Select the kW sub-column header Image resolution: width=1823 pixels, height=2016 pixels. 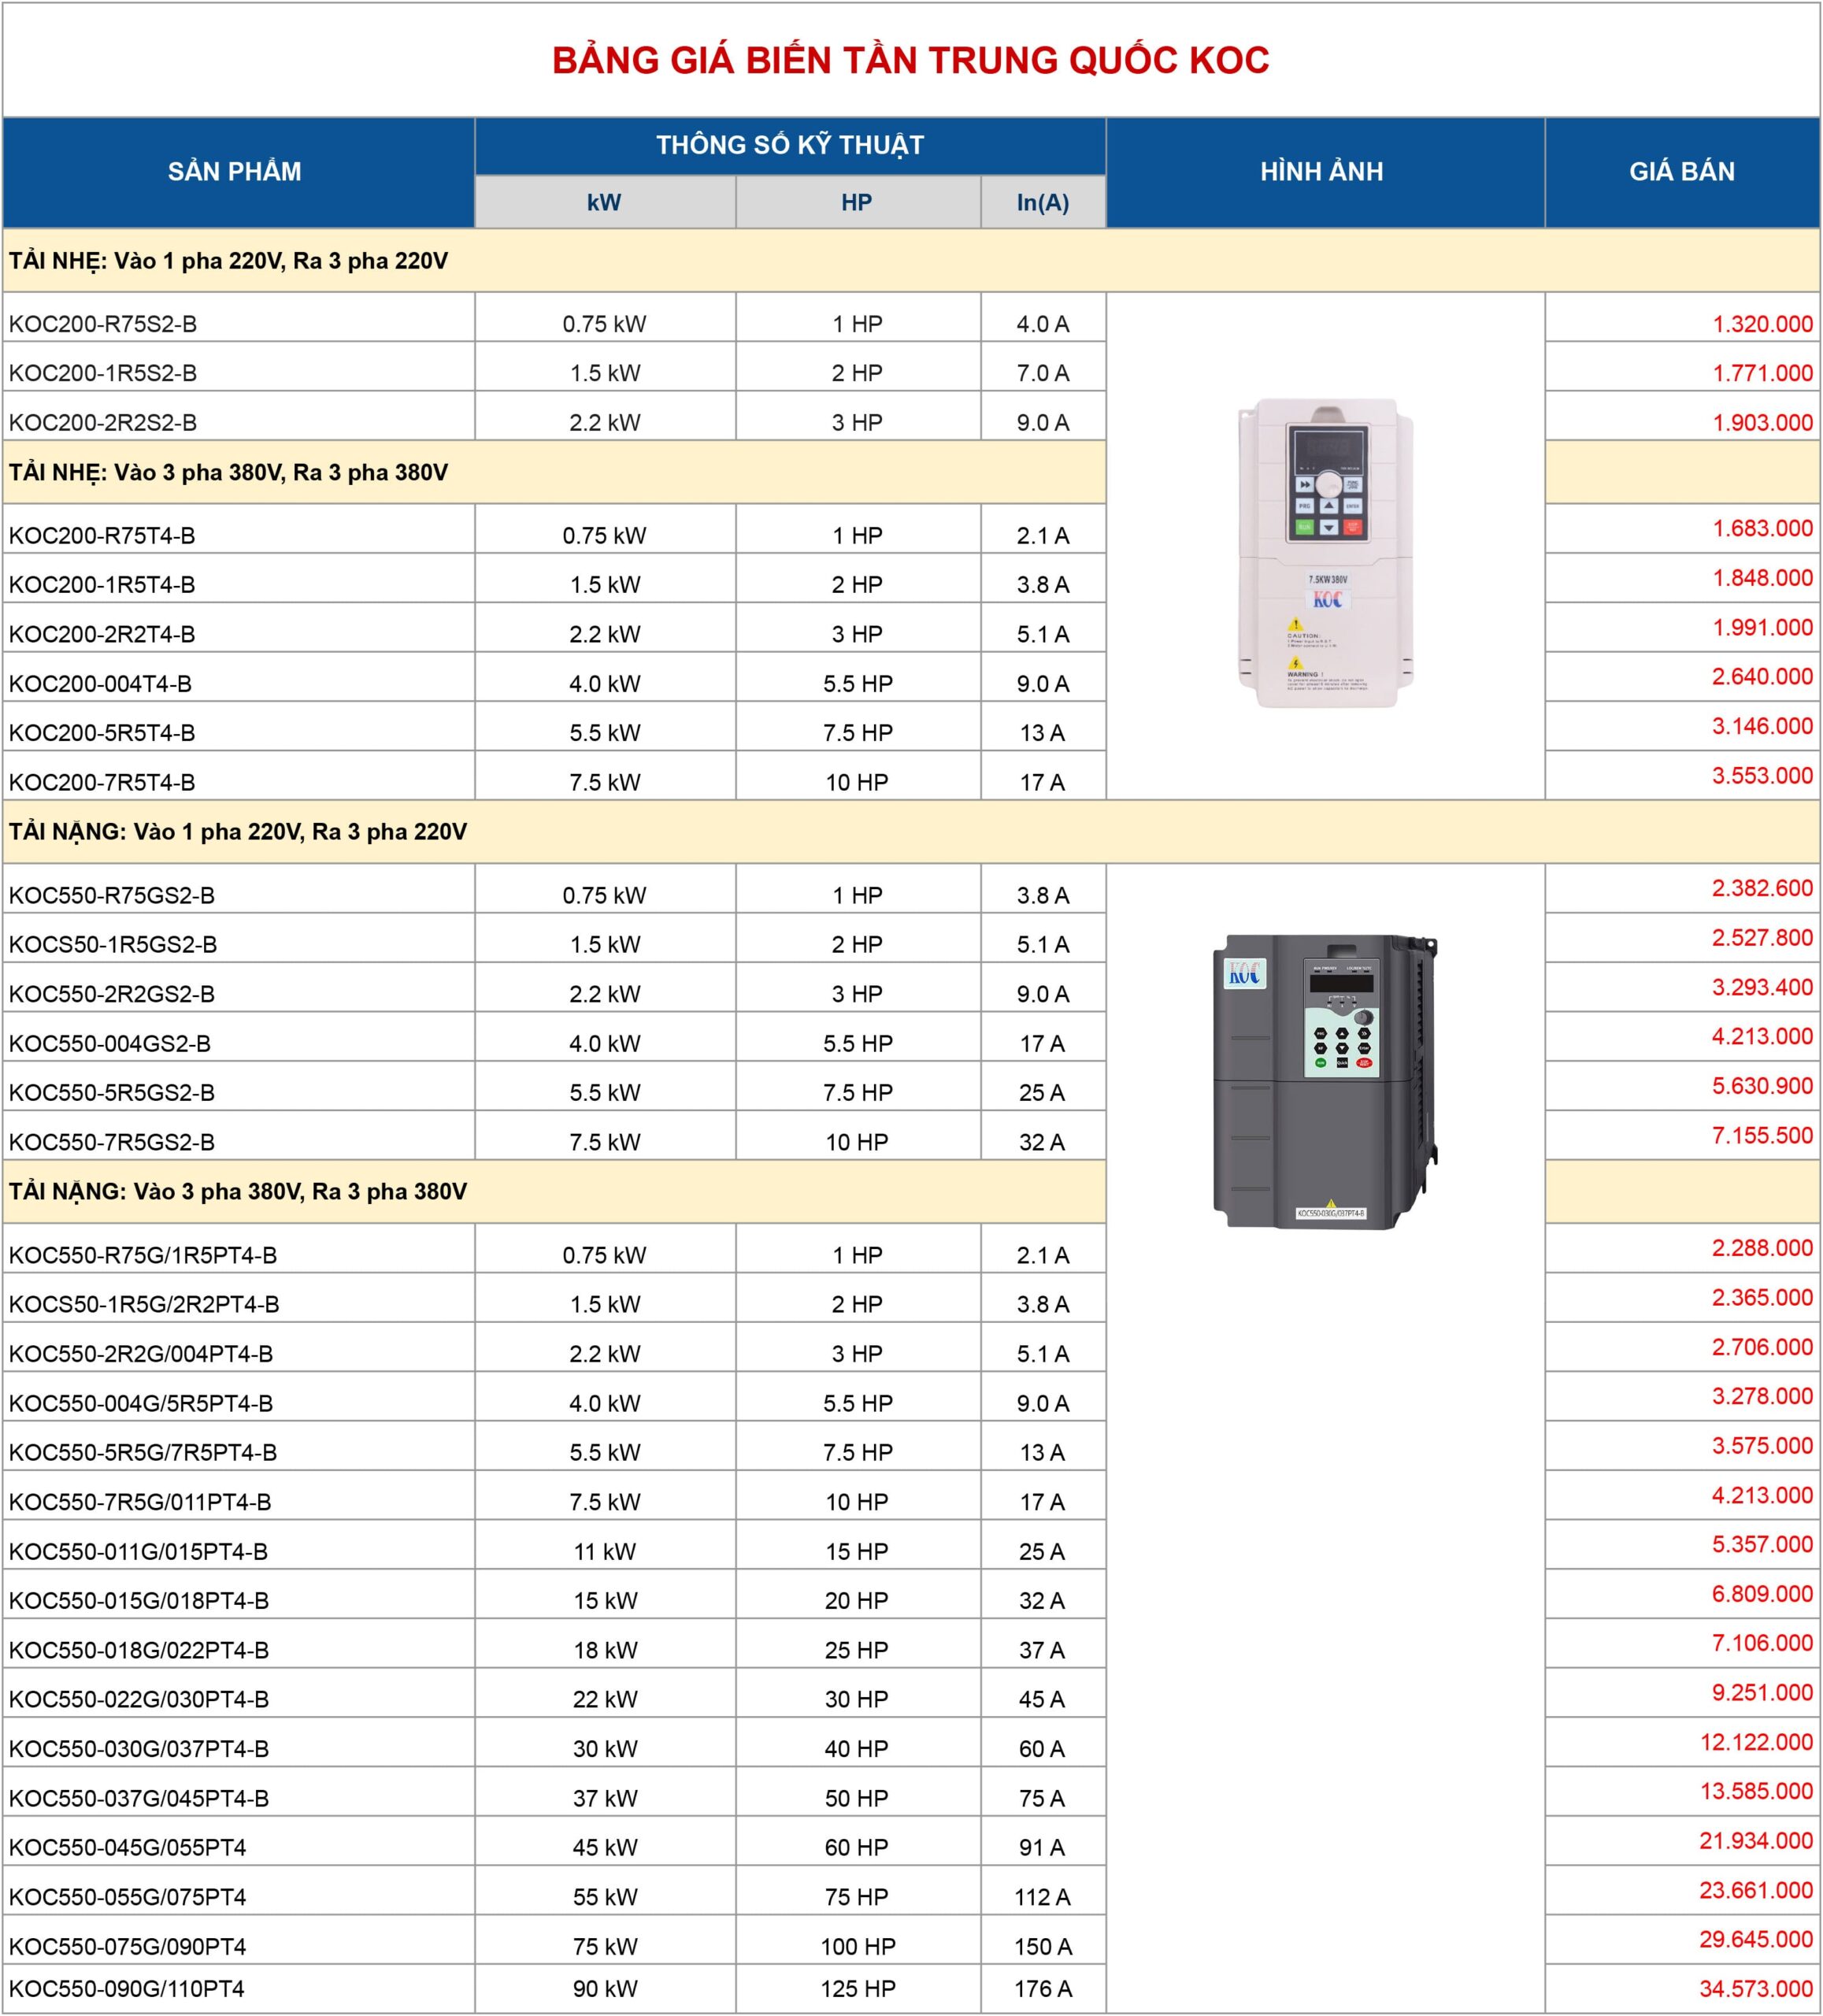pos(604,203)
